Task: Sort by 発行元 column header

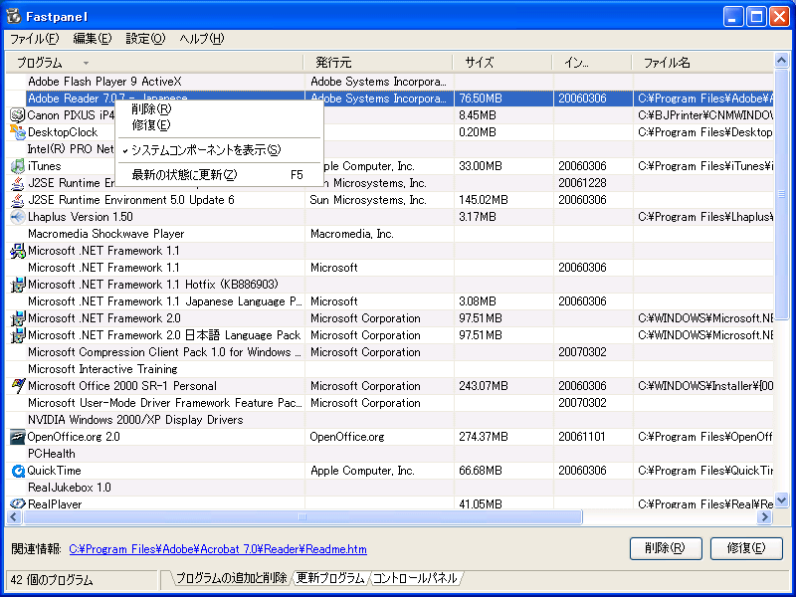Action: pyautogui.click(x=377, y=63)
